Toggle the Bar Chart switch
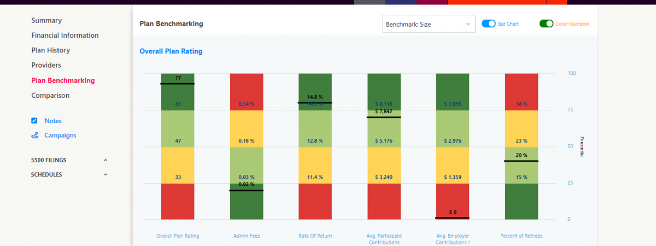Image resolution: width=656 pixels, height=246 pixels. click(x=488, y=24)
